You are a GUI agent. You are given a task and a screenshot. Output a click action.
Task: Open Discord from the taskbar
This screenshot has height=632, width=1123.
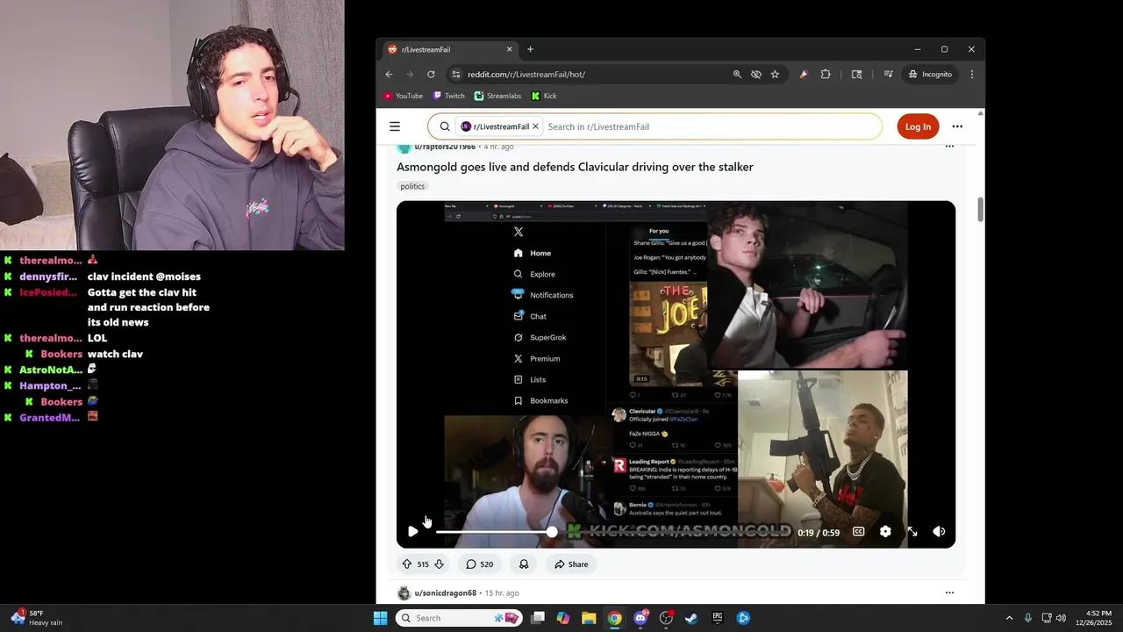pyautogui.click(x=641, y=618)
